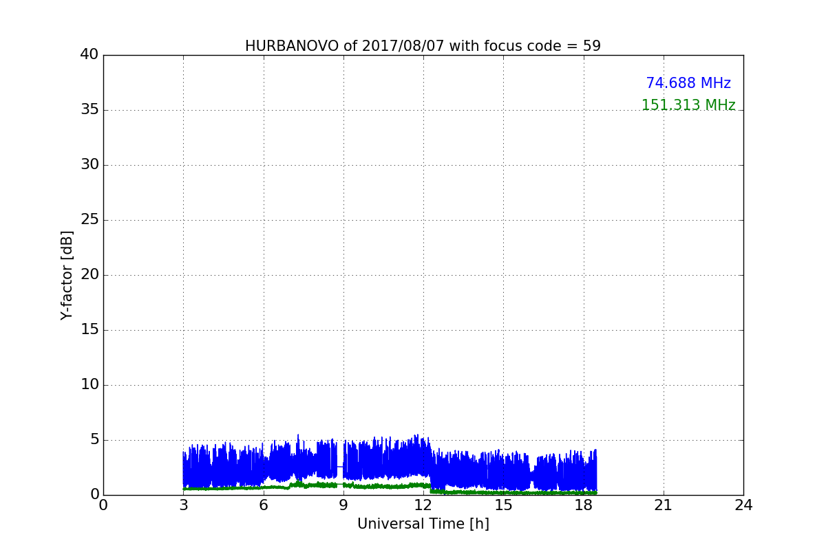Click the 30 tick on the y-axis
Screen dimensions: 826x550
point(89,165)
